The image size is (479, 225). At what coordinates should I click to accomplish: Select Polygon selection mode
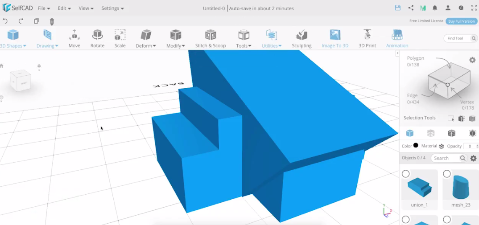[x=416, y=61]
